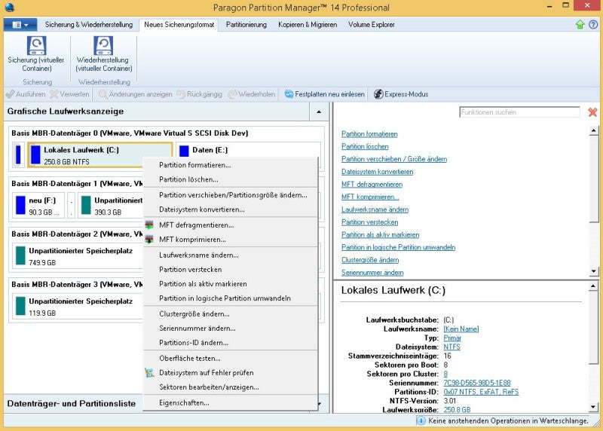Select 119.9 GB unpartitioned space
603x431 pixels.
tap(78, 306)
